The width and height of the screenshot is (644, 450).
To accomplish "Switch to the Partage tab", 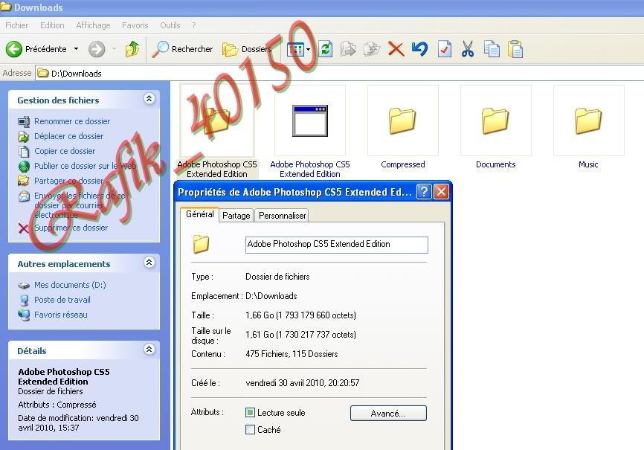I will pos(236,216).
